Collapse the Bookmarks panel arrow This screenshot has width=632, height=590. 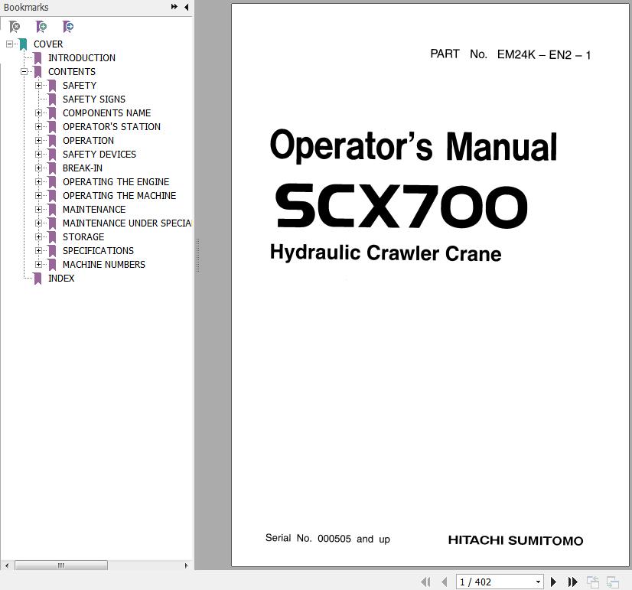186,7
